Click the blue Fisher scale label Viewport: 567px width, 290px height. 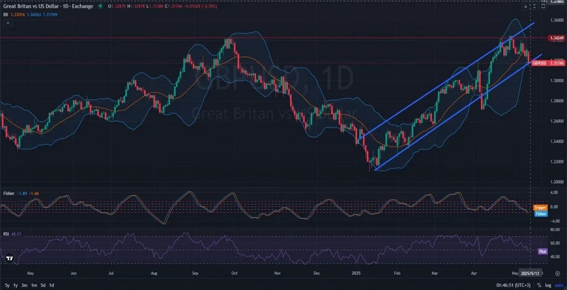541,214
